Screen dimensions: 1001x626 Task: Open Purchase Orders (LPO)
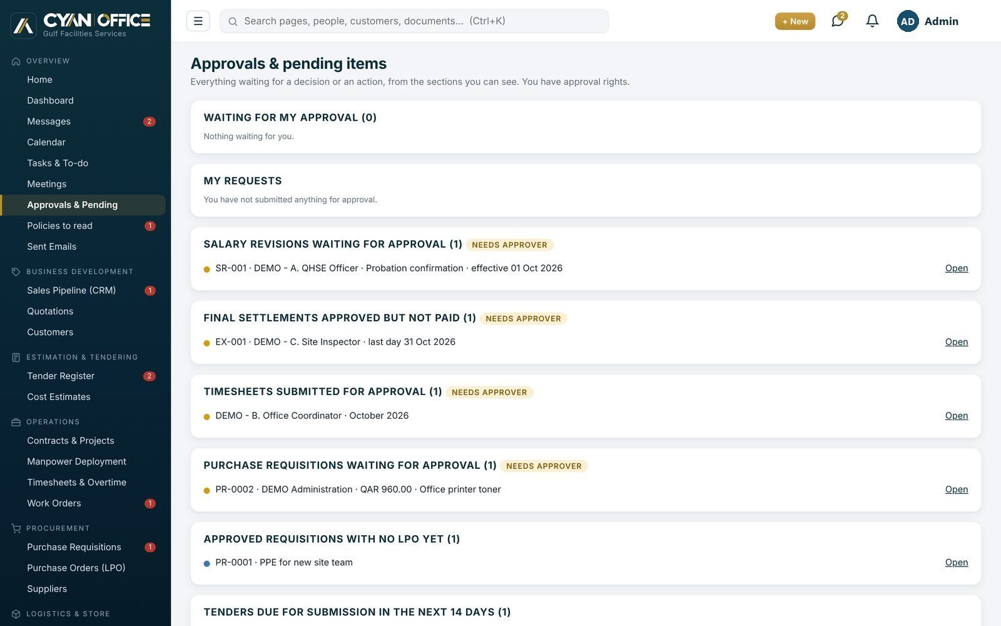pyautogui.click(x=83, y=568)
